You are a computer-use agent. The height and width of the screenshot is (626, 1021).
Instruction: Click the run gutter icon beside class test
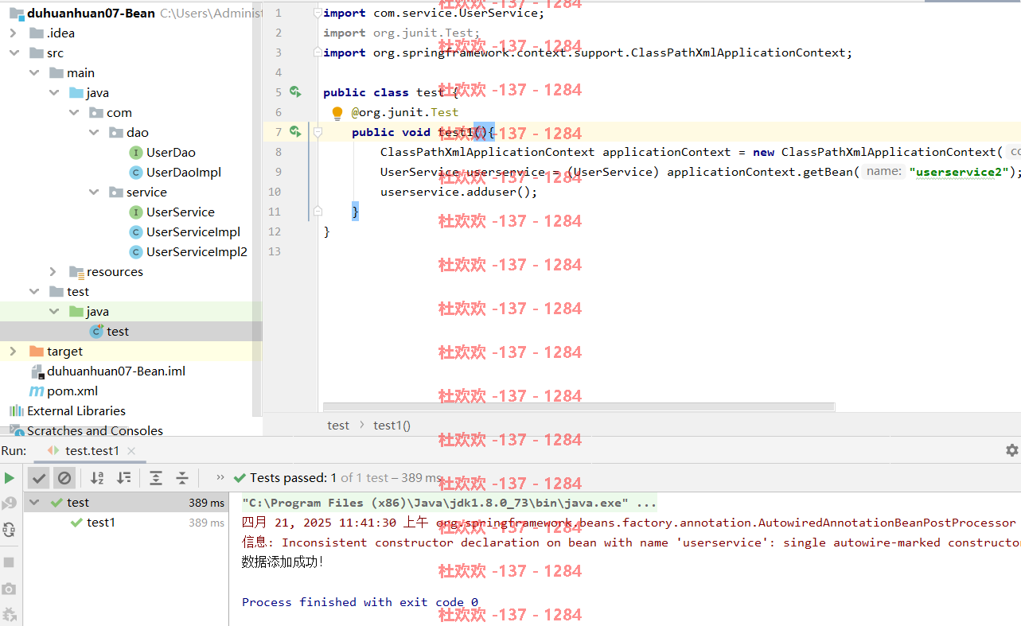point(295,92)
